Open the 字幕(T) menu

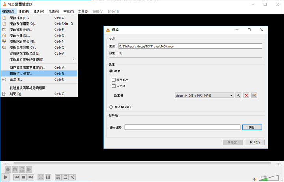pos(69,11)
